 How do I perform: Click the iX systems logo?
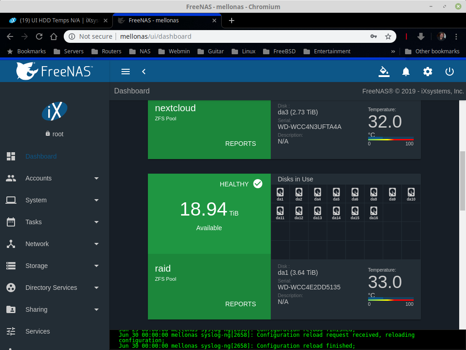point(55,111)
